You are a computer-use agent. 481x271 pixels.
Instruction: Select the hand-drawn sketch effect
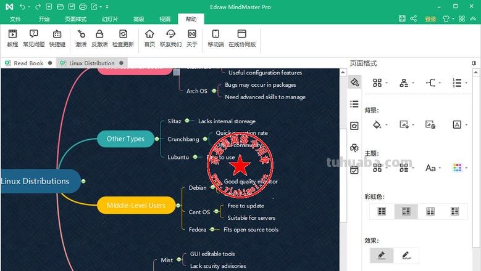406,256
